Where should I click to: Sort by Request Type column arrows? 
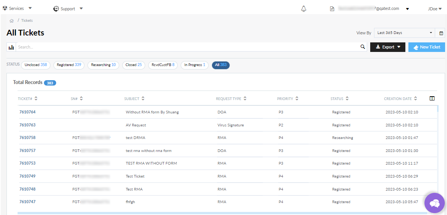tap(245, 99)
